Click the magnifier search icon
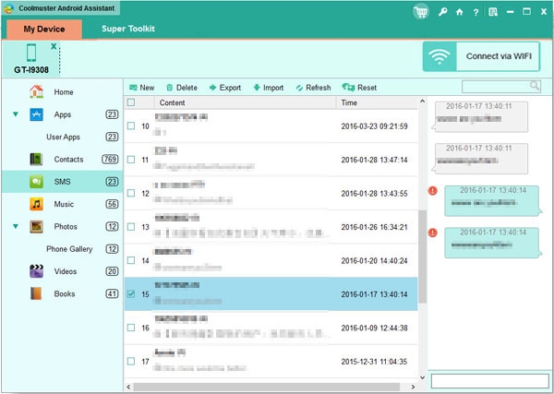 pos(535,86)
